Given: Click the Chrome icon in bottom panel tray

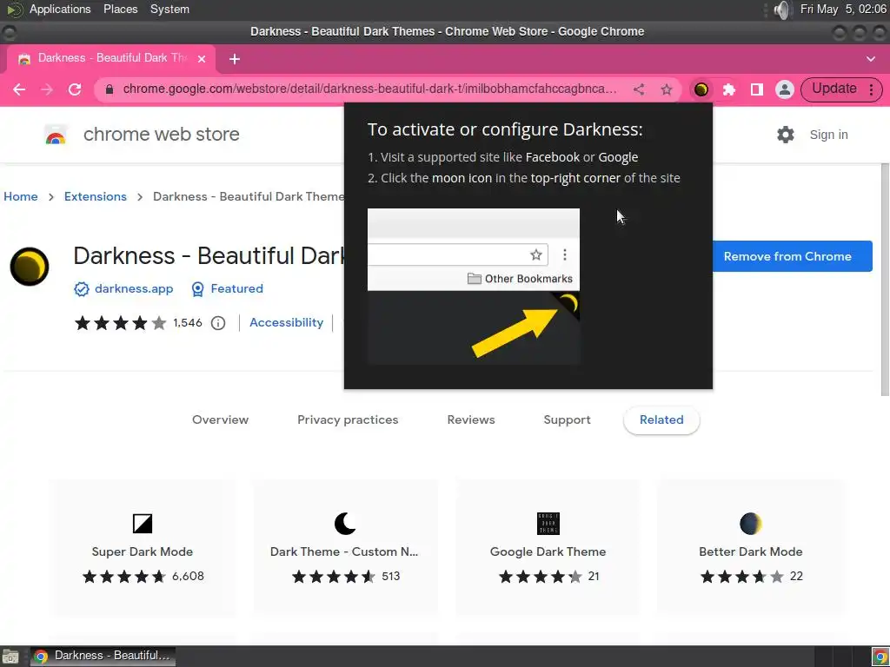Looking at the screenshot, I should pyautogui.click(x=880, y=657).
